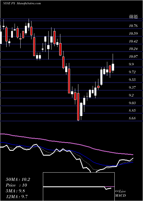Select the 10.76 price axis label
Screen dimensions: 143x201
click(x=133, y=26)
